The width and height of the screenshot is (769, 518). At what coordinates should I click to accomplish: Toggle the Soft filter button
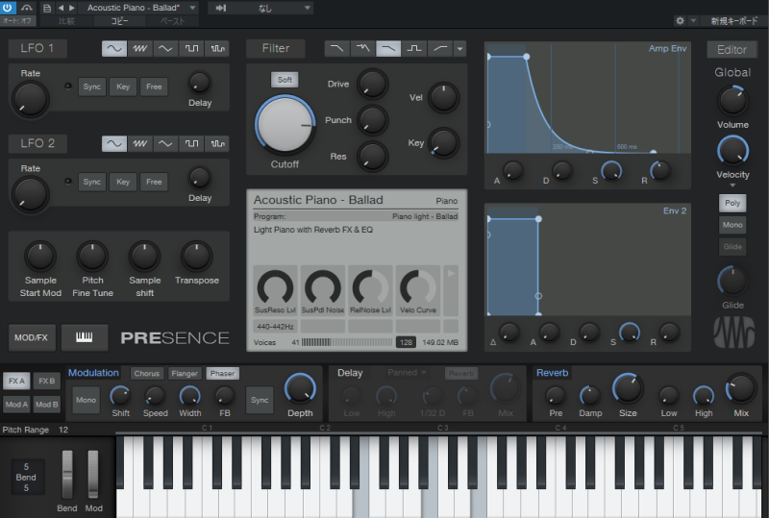(x=285, y=80)
